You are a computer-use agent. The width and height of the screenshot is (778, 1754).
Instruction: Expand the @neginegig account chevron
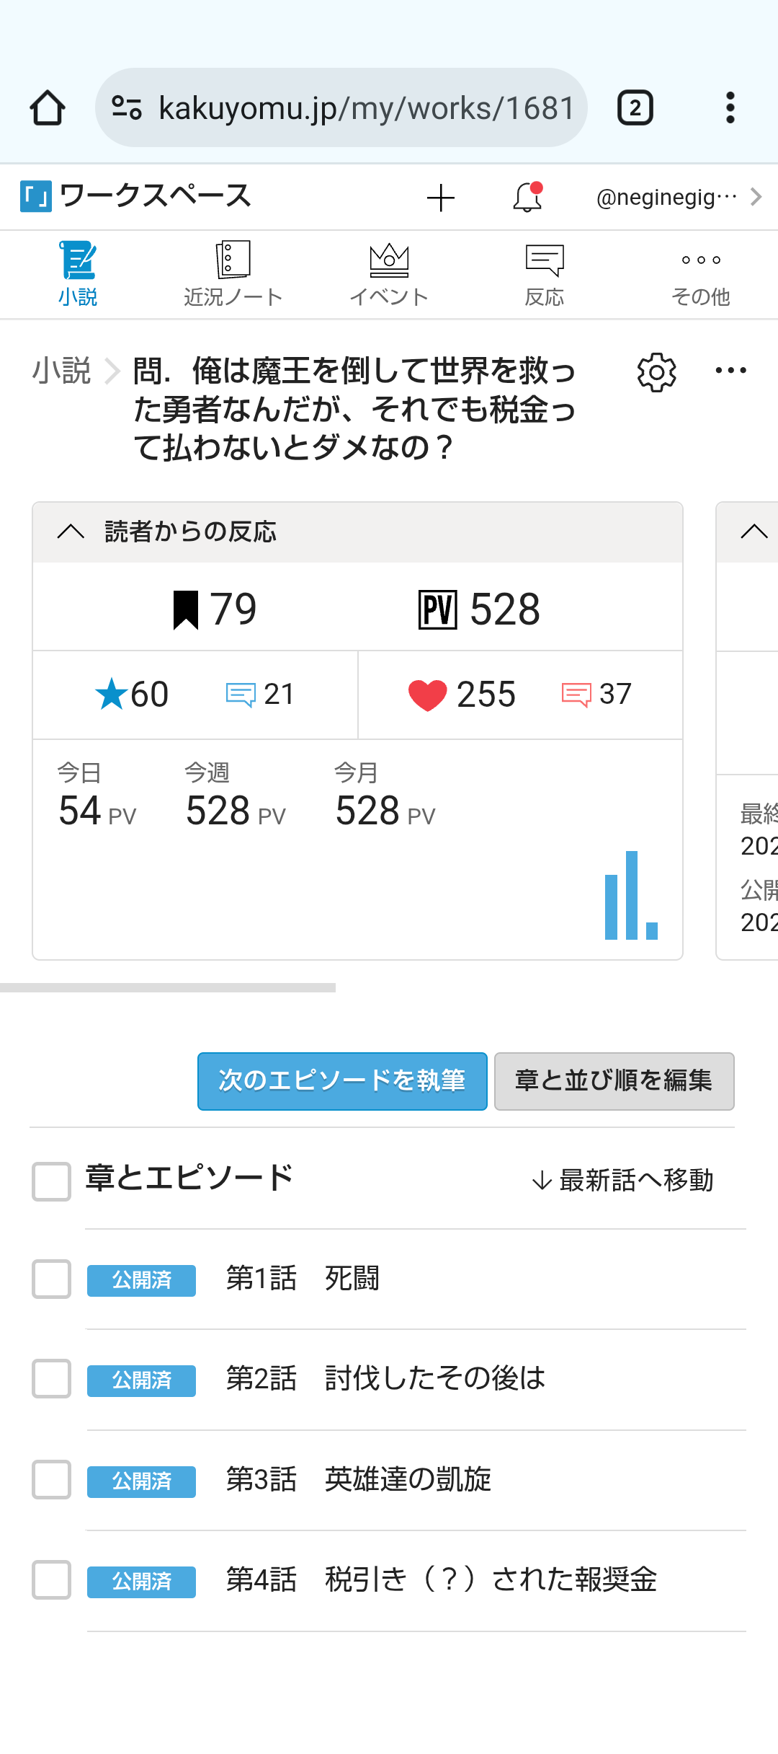click(x=756, y=197)
